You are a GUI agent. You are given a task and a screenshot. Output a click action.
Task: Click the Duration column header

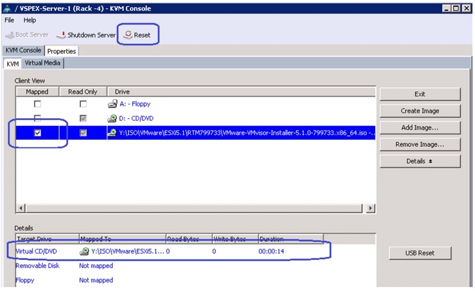coord(291,239)
